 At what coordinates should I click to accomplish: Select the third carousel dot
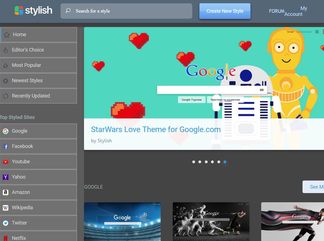pos(206,162)
